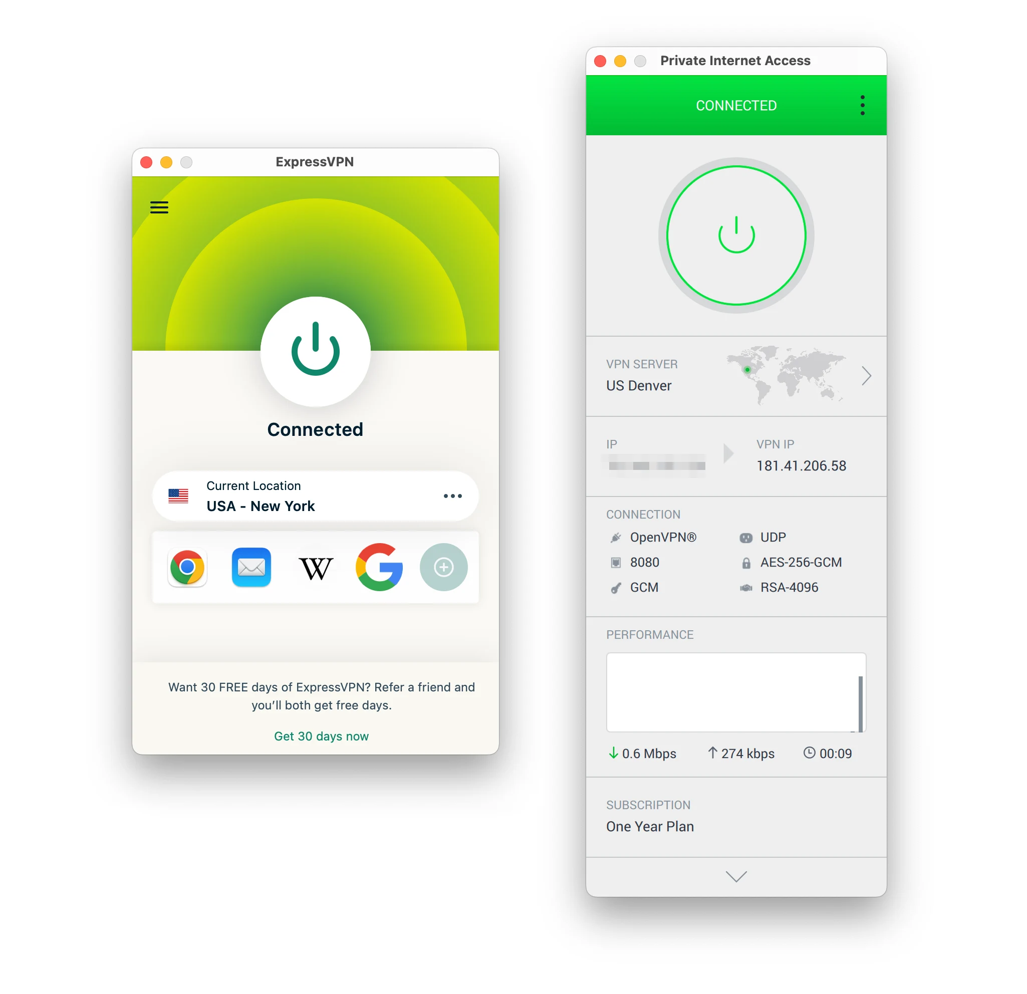Click the add shortcut plus icon
The width and height of the screenshot is (1027, 994).
(x=444, y=567)
